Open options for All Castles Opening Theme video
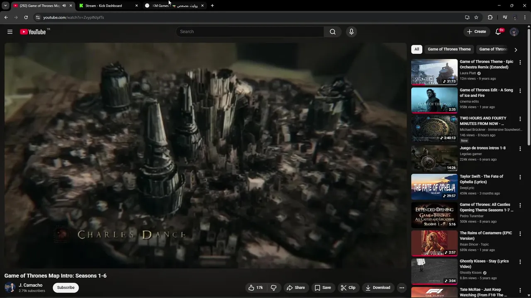Screen dimensions: 531x298 point(520,205)
